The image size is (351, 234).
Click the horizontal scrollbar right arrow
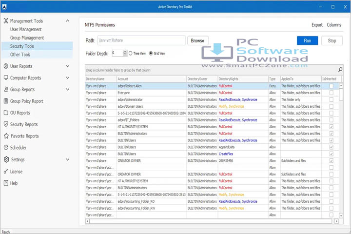pyautogui.click(x=336, y=221)
